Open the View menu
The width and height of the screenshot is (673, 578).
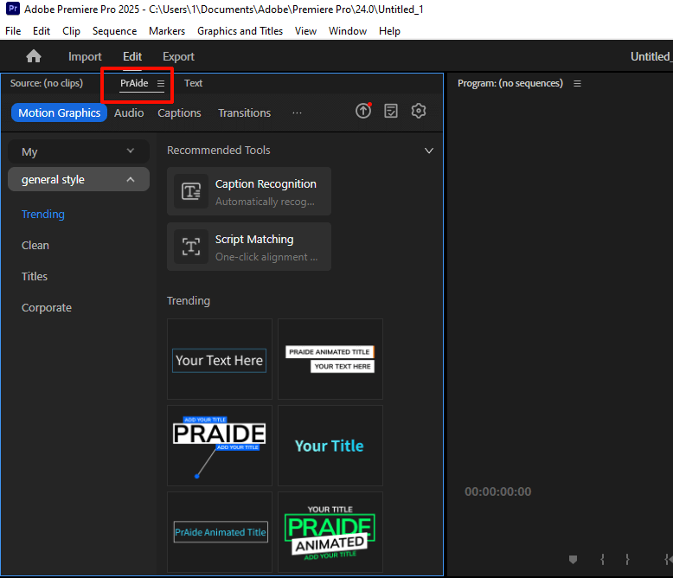point(305,31)
